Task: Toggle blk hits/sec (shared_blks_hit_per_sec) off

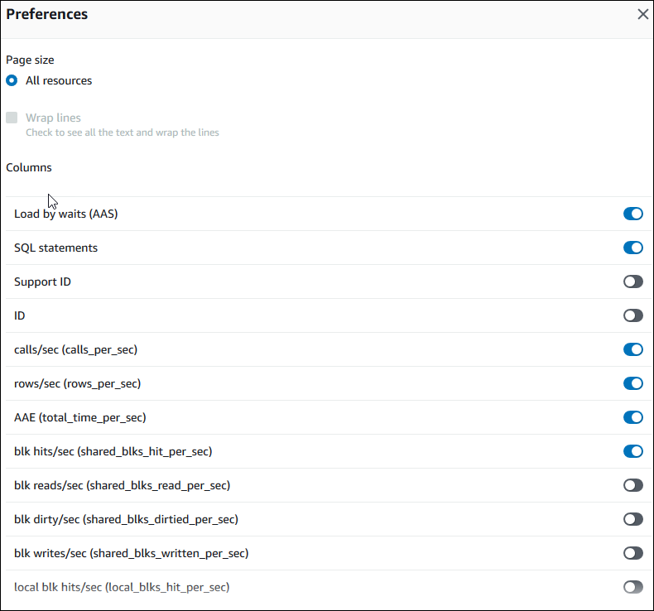Action: tap(632, 451)
